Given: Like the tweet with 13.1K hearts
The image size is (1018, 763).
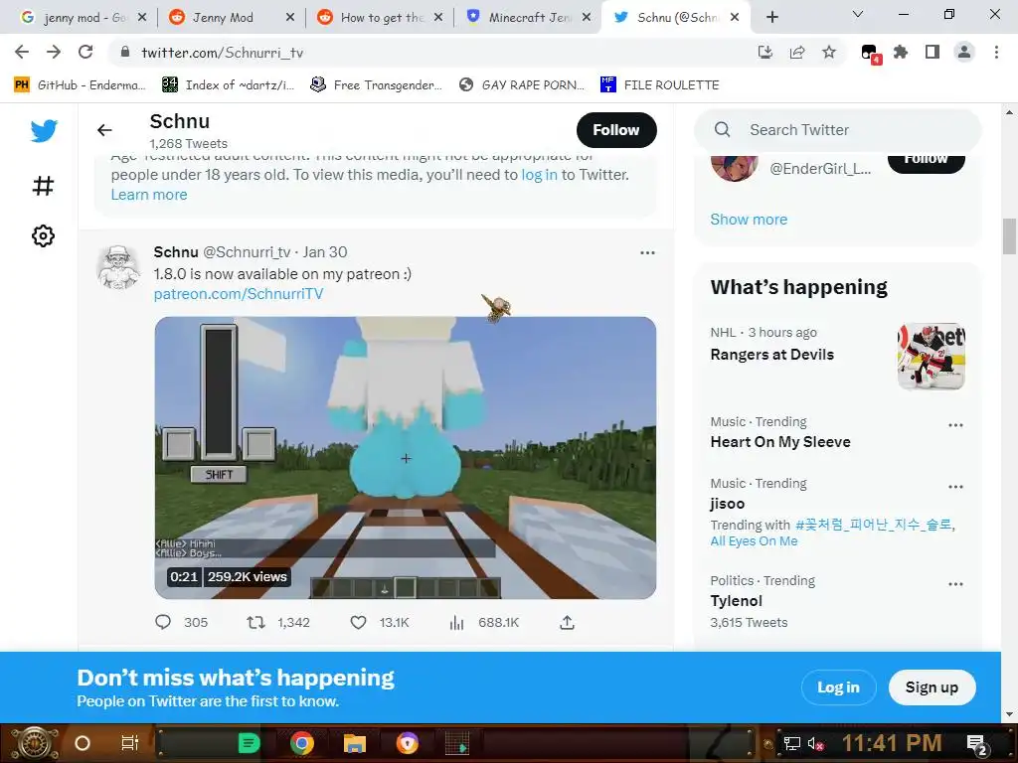Looking at the screenshot, I should [x=358, y=622].
